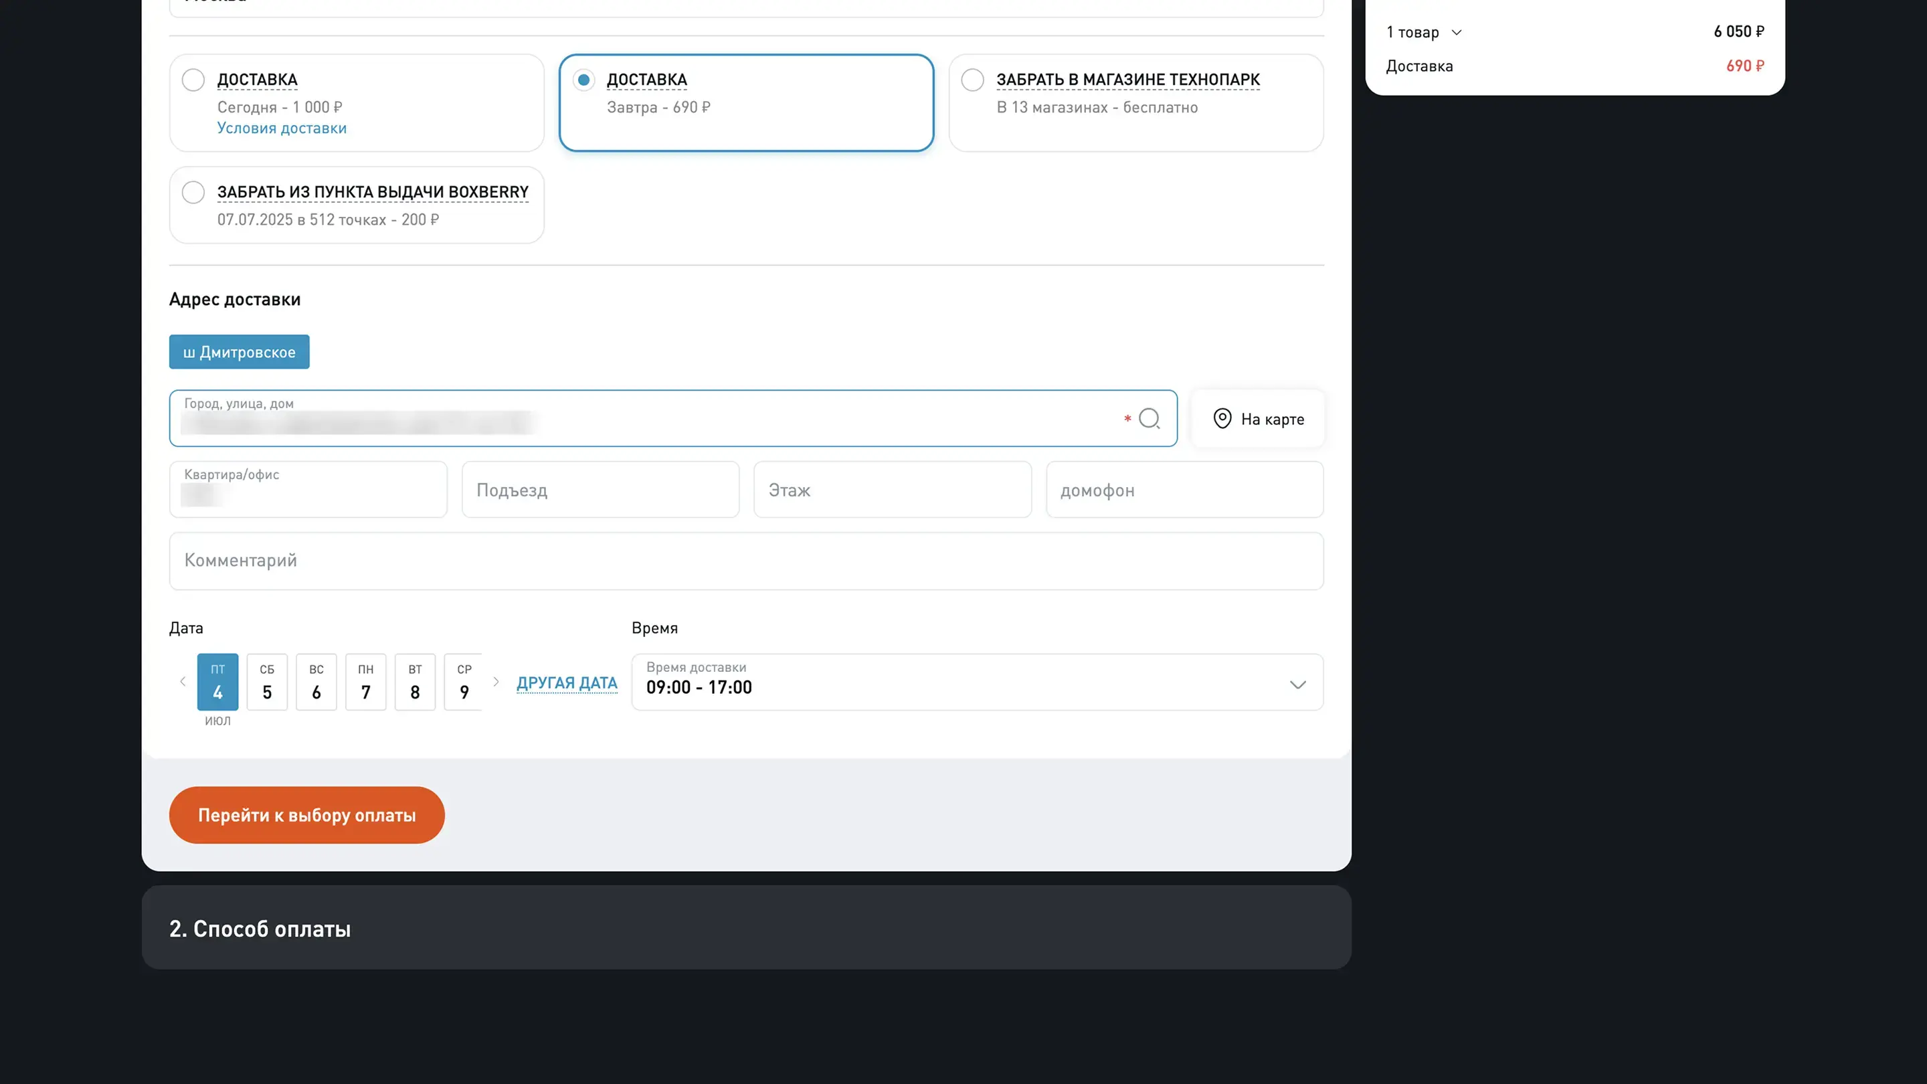The width and height of the screenshot is (1927, 1084).
Task: Select tomorrow delivery for 690 ₽
Action: (583, 80)
